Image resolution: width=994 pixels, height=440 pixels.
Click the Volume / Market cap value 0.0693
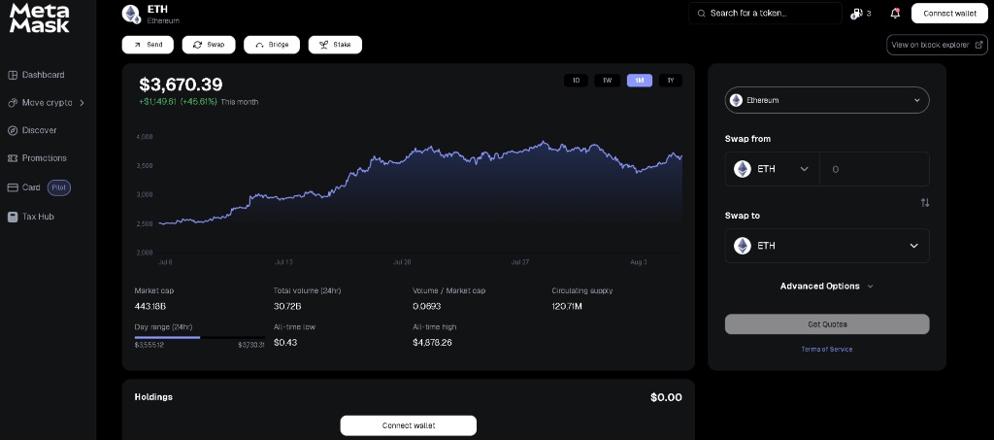click(x=427, y=308)
